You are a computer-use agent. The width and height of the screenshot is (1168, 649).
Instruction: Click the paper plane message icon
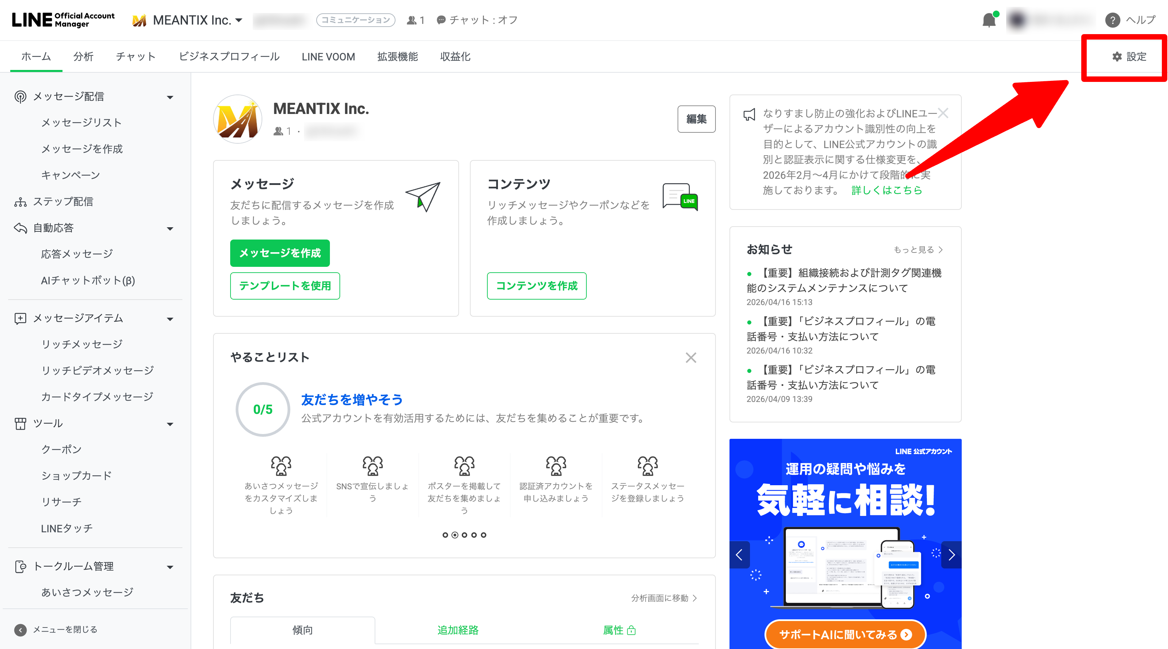click(x=423, y=197)
